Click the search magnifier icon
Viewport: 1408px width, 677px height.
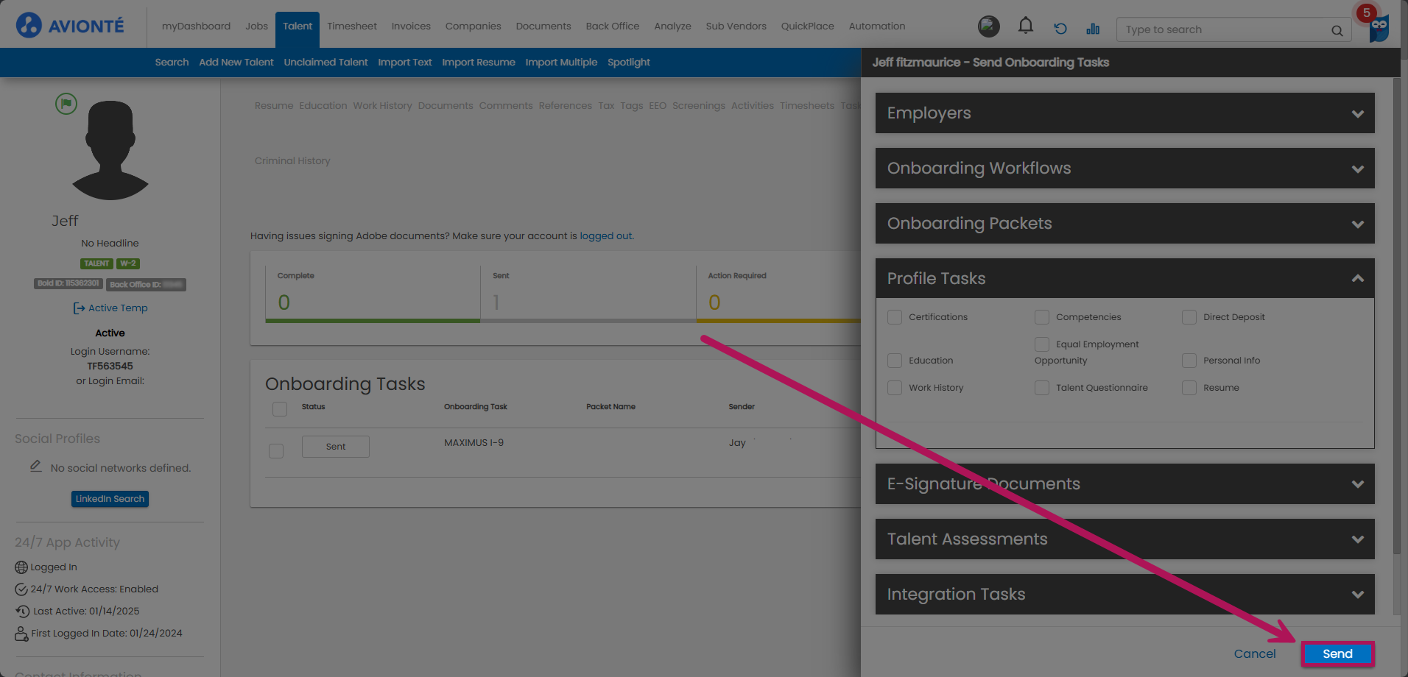pyautogui.click(x=1337, y=30)
